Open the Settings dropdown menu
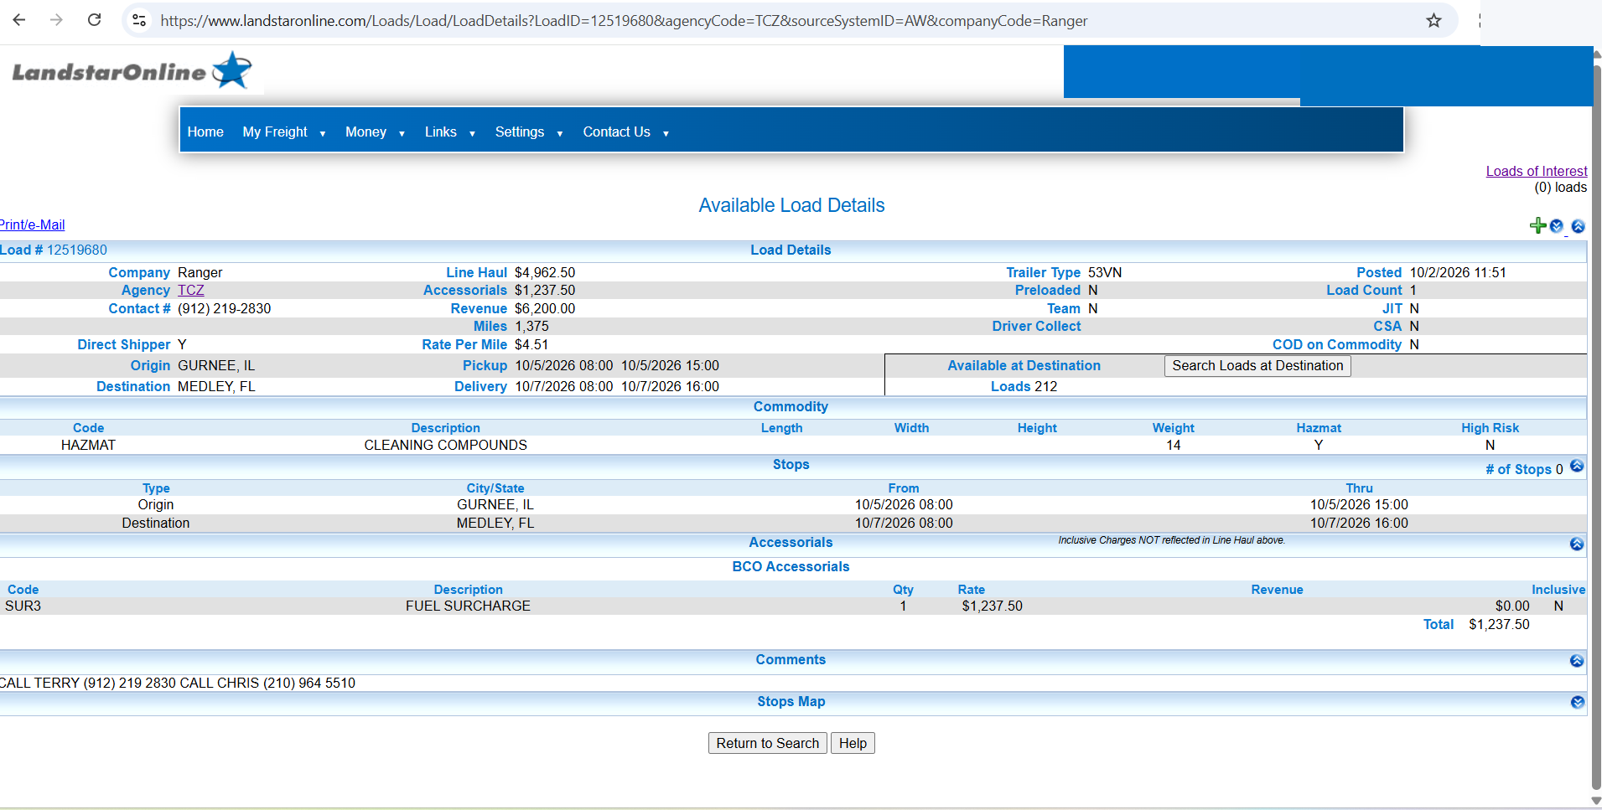This screenshot has width=1602, height=810. 528,132
